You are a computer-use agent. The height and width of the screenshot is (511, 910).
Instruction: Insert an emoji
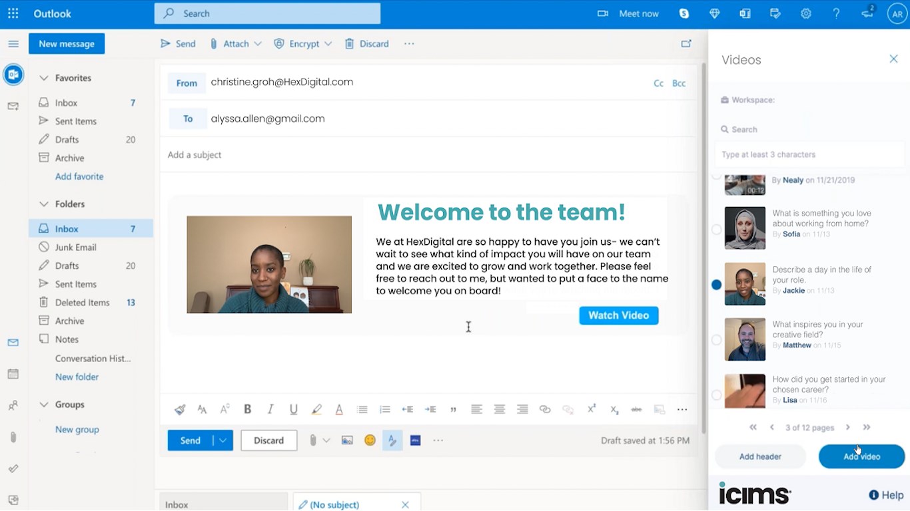tap(370, 440)
